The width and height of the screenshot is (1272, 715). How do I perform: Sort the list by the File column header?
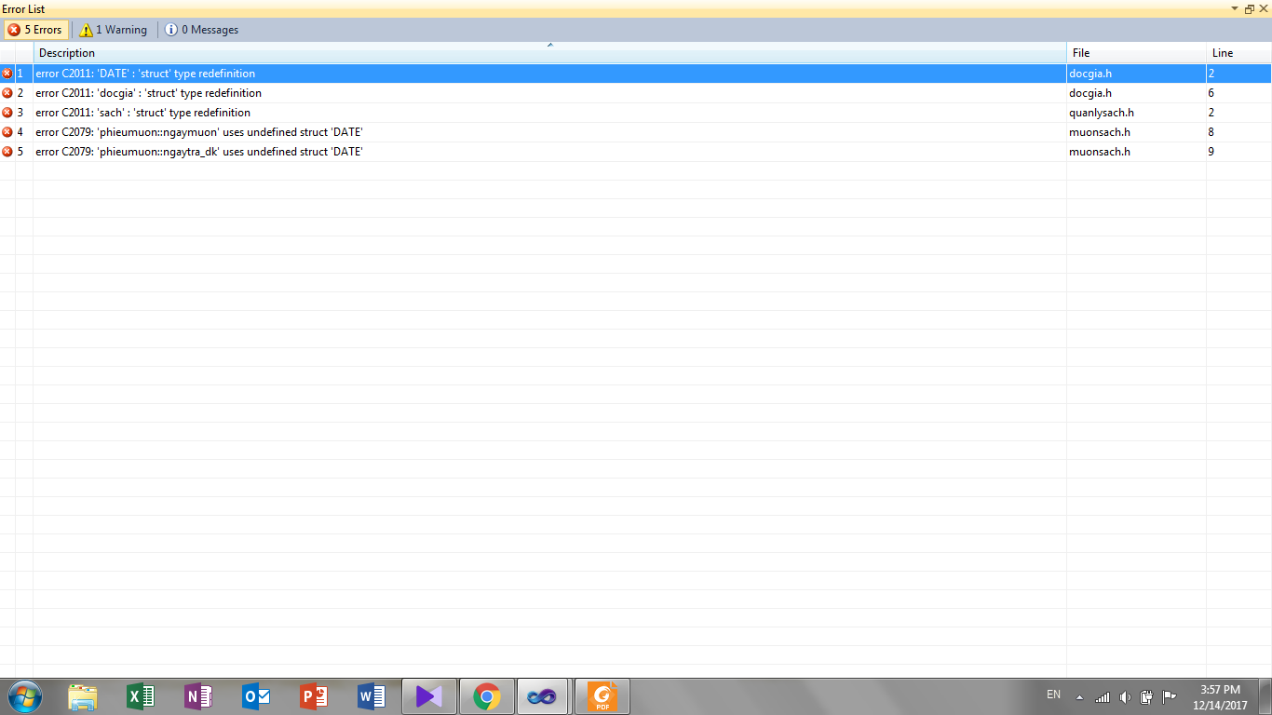[x=1135, y=53]
